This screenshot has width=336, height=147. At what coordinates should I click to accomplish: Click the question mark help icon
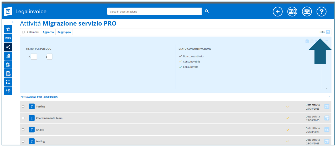point(321,12)
